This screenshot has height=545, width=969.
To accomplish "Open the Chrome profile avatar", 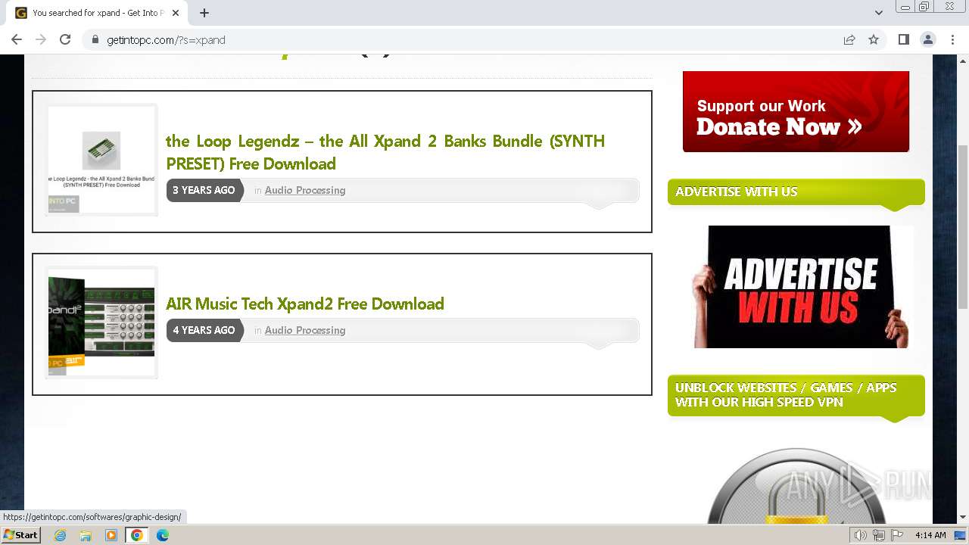I will tap(928, 40).
